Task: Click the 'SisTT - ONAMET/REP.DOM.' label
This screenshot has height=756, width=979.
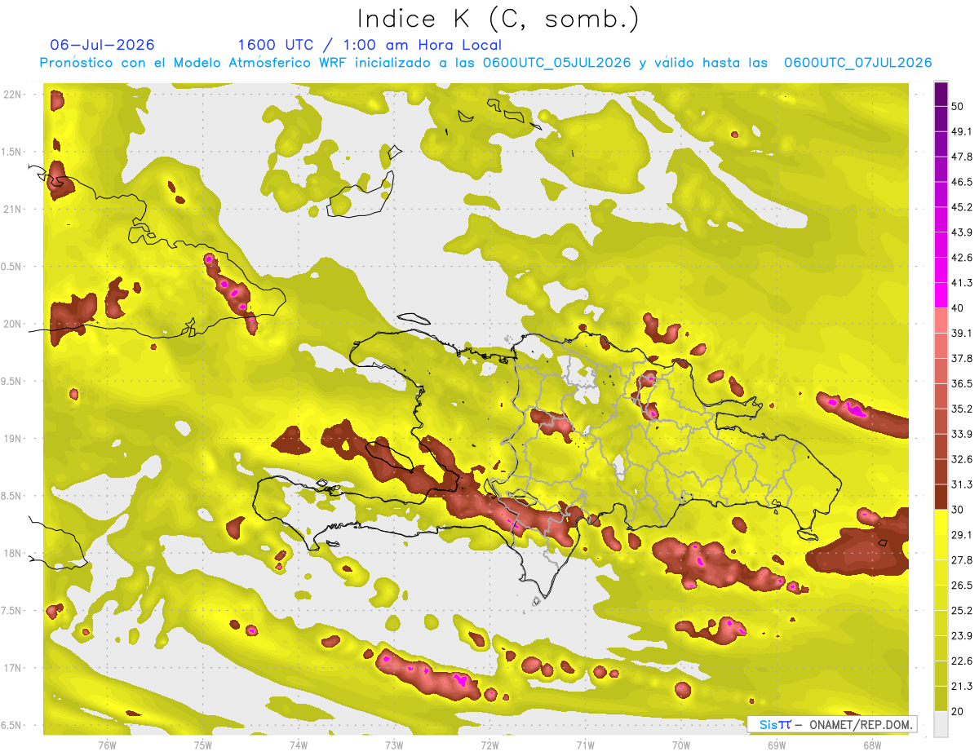Action: 831,724
